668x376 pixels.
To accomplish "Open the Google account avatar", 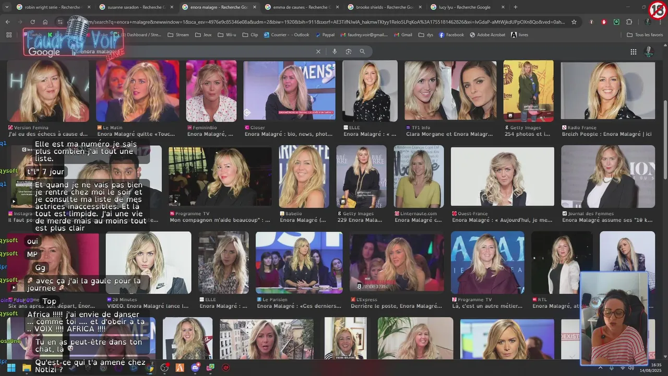I will 649,52.
